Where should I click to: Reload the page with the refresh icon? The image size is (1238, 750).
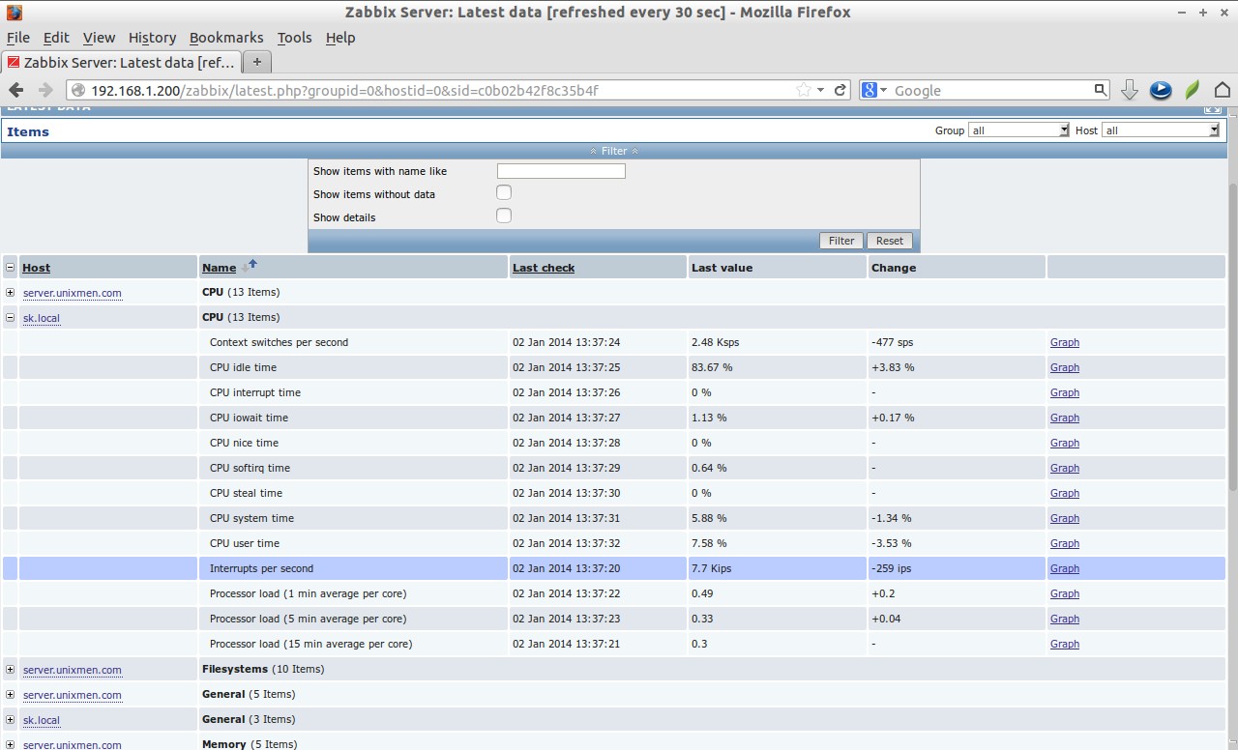(x=840, y=90)
